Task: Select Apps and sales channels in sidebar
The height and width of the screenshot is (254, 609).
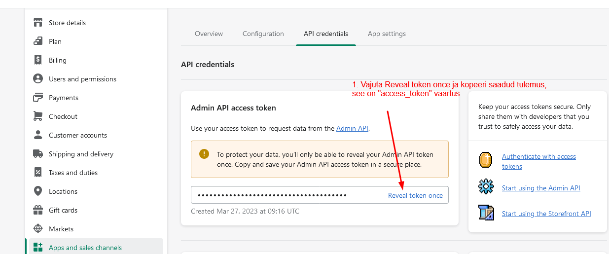Action: pyautogui.click(x=85, y=248)
